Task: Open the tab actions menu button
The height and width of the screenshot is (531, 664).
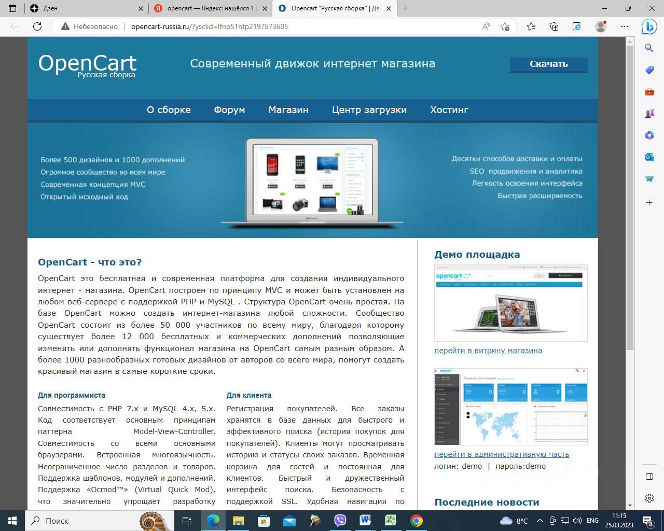Action: click(13, 8)
